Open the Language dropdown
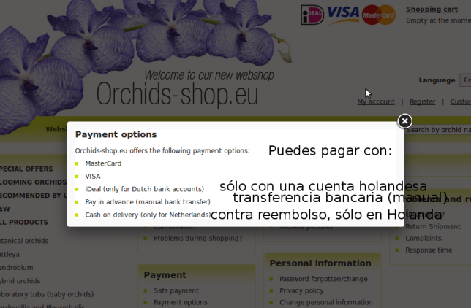471x308 pixels. (x=465, y=80)
